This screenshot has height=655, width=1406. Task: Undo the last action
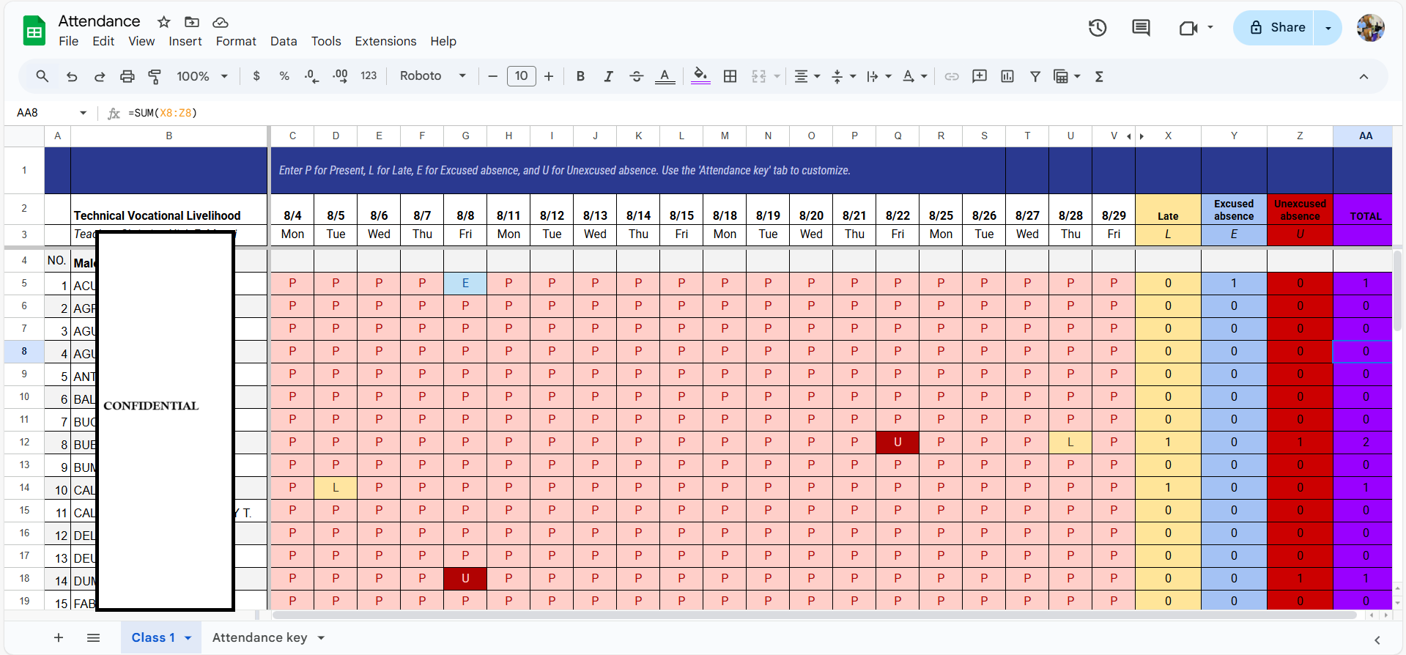tap(72, 76)
